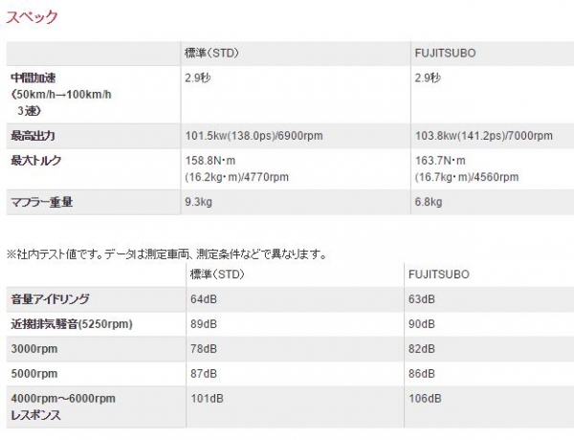574x440 pixels.
Task: Click the 近接排気騒音(5250rpm) row label
Action: coord(72,324)
